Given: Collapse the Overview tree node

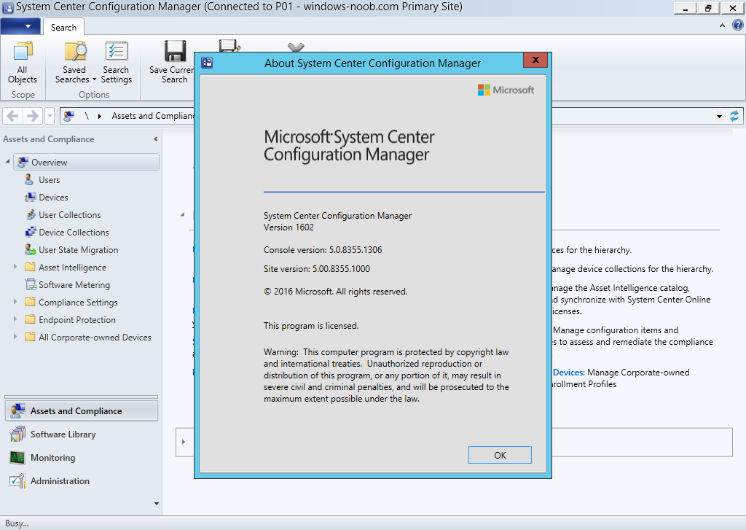Looking at the screenshot, I should 7,162.
